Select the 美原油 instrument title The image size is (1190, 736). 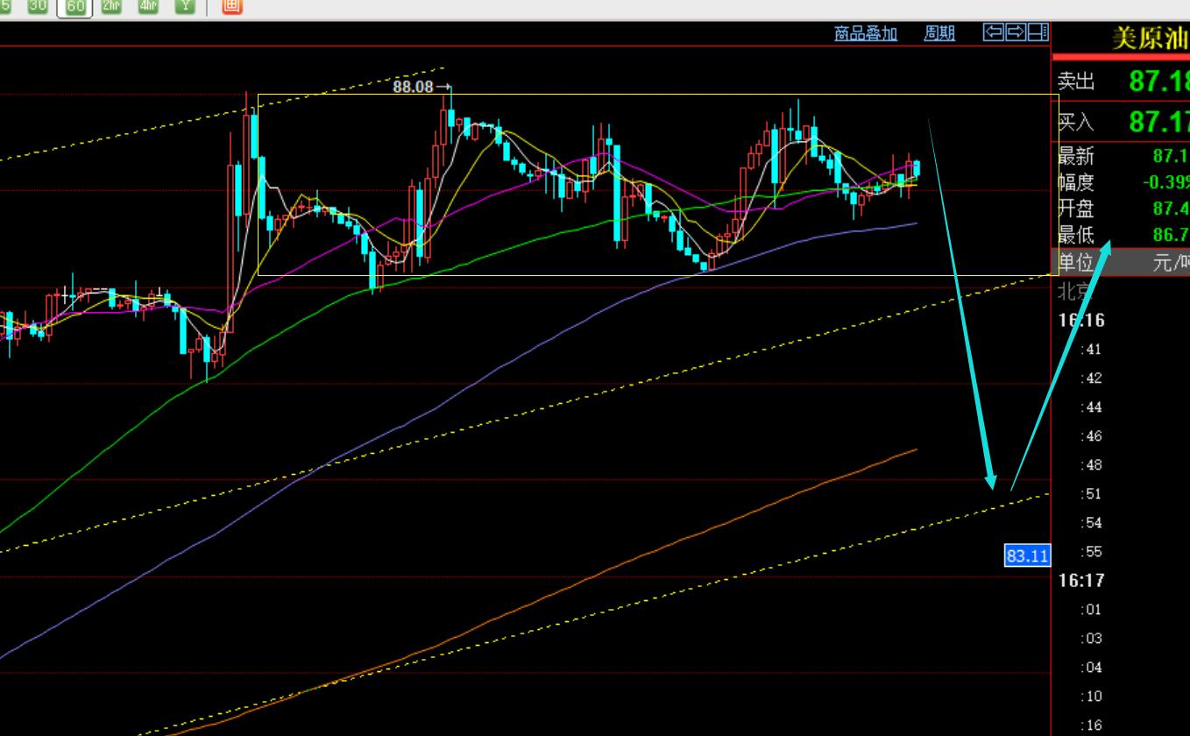coord(1148,39)
